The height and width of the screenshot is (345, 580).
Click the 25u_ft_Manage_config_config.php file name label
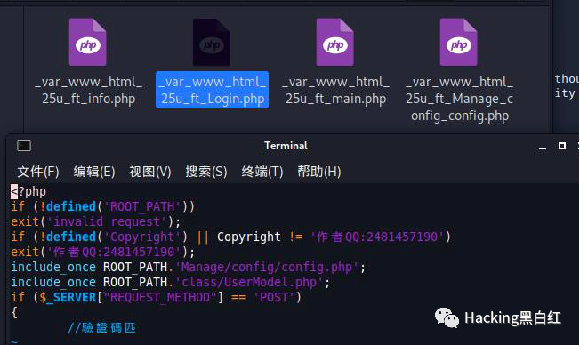click(x=460, y=99)
